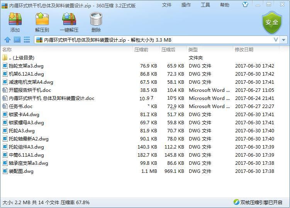Image resolution: width=290 pixels, height=208 pixels.
Task: Click the Word icon of 开题报告烘干机.doc
Action: [x=5, y=90]
